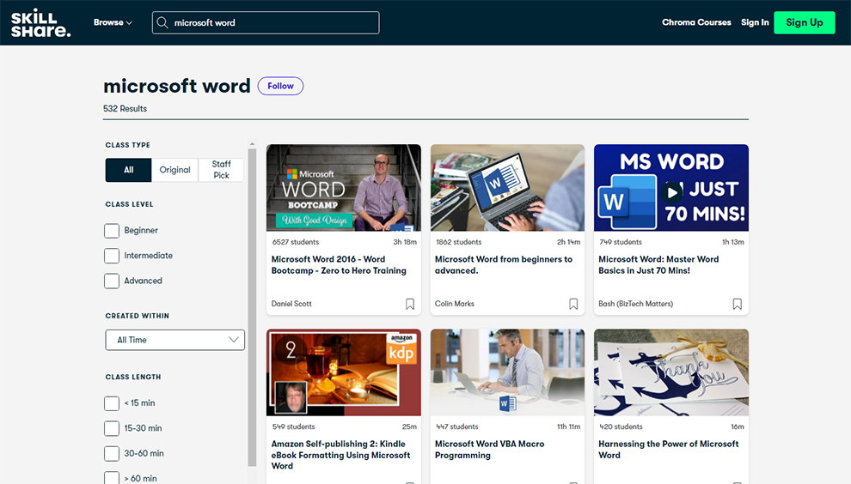Open the Word Bootcamp class thumbnail
The width and height of the screenshot is (851, 484).
tap(344, 188)
